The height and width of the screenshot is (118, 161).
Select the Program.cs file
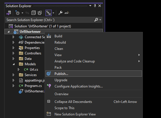coord(33,86)
